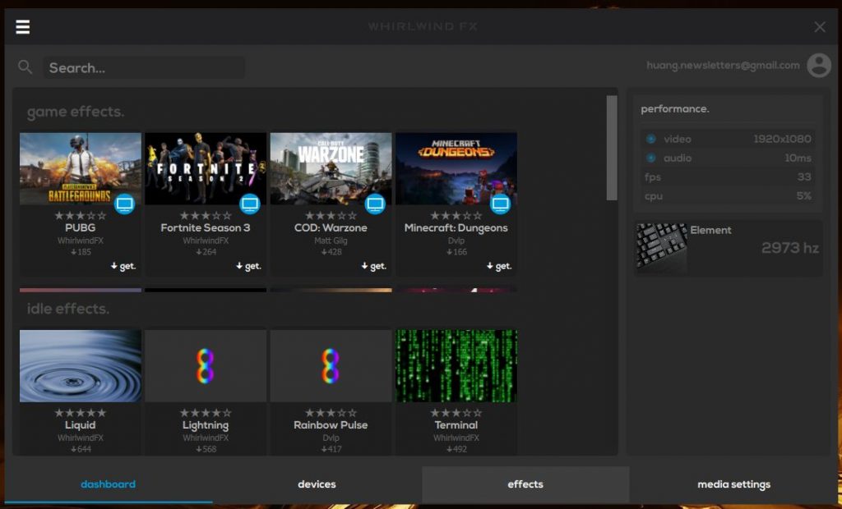
Task: Click the monitor badge on COD: Warzone
Action: [x=375, y=204]
